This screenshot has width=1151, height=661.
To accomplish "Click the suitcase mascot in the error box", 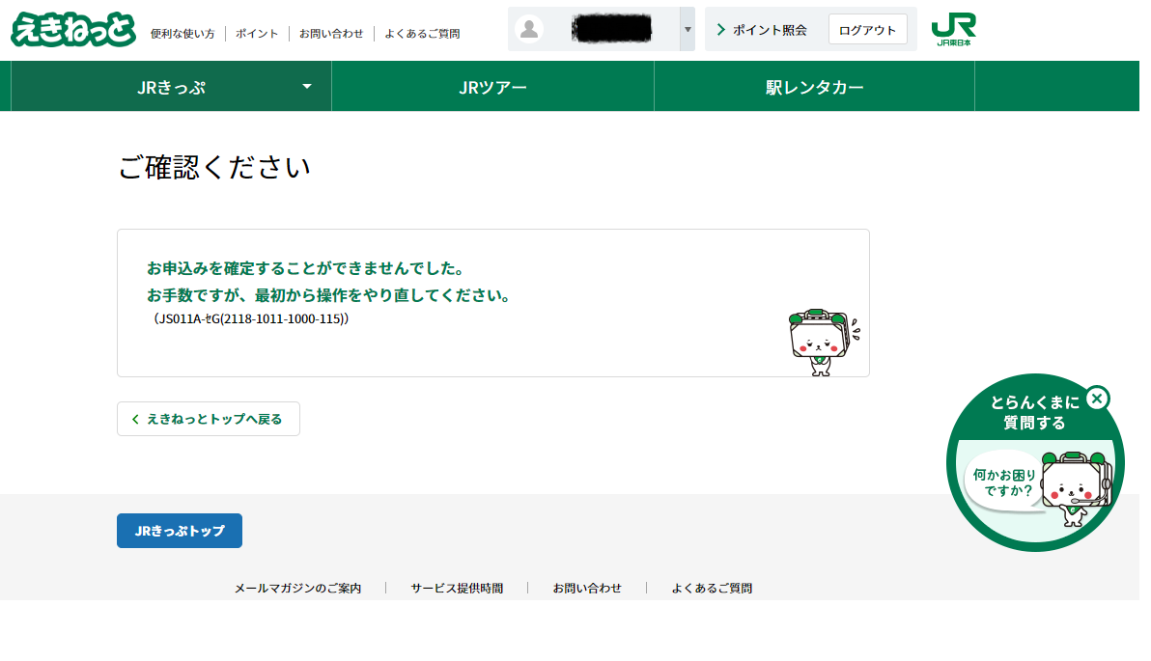I will click(x=823, y=343).
